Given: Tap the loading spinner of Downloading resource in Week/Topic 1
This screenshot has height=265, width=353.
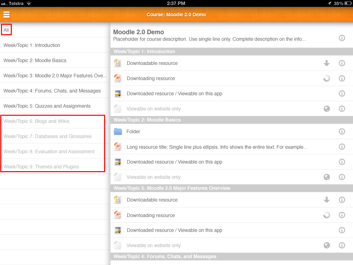Looking at the screenshot, I should tap(327, 78).
